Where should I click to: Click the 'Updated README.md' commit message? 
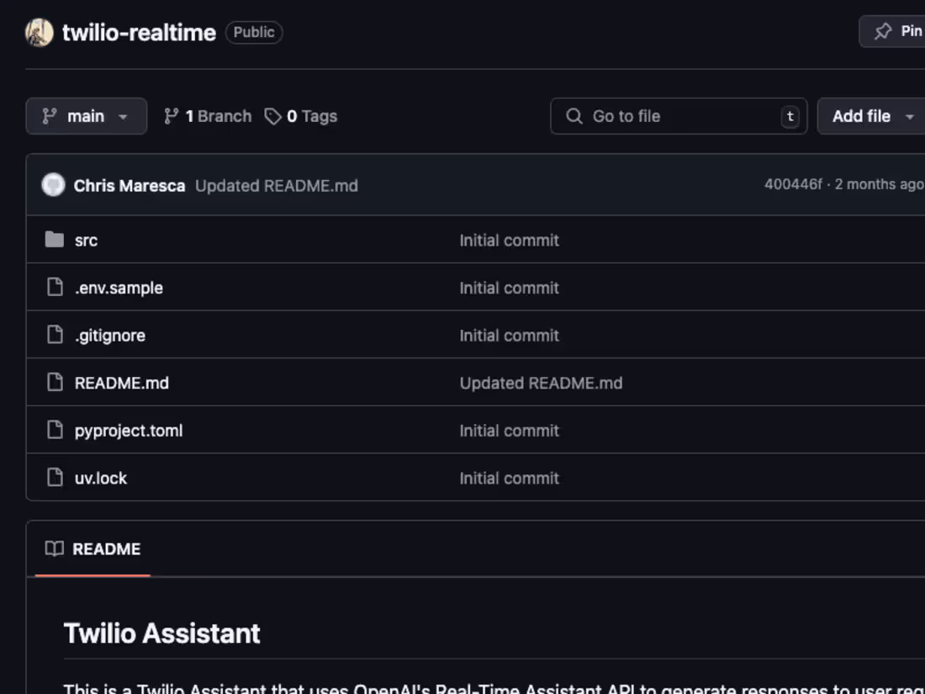pos(277,186)
